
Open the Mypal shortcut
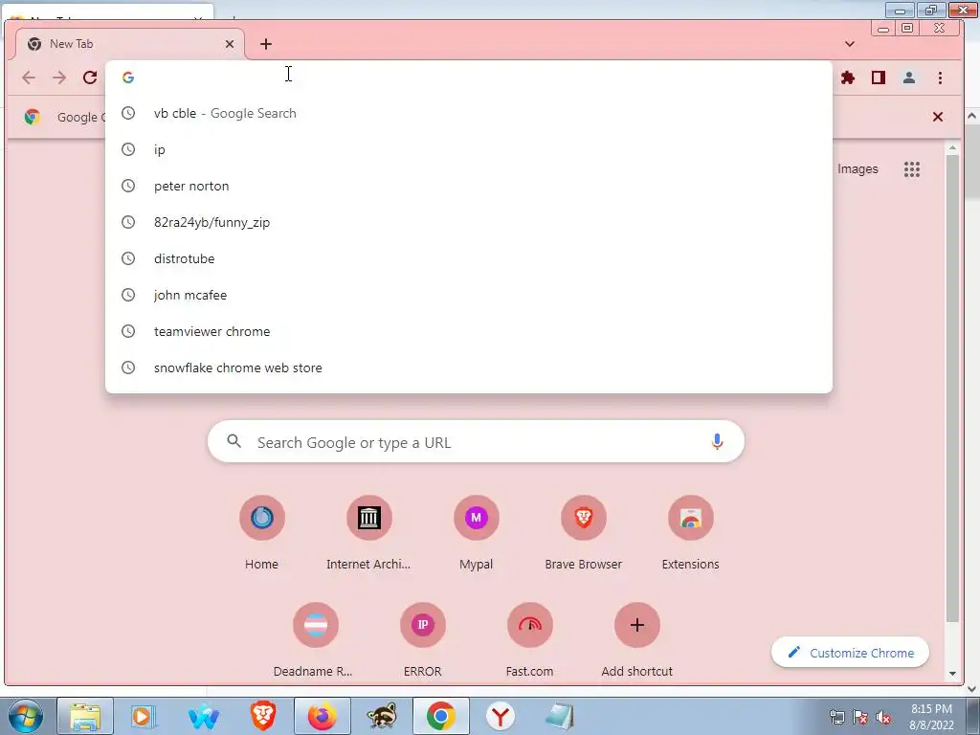pyautogui.click(x=477, y=532)
